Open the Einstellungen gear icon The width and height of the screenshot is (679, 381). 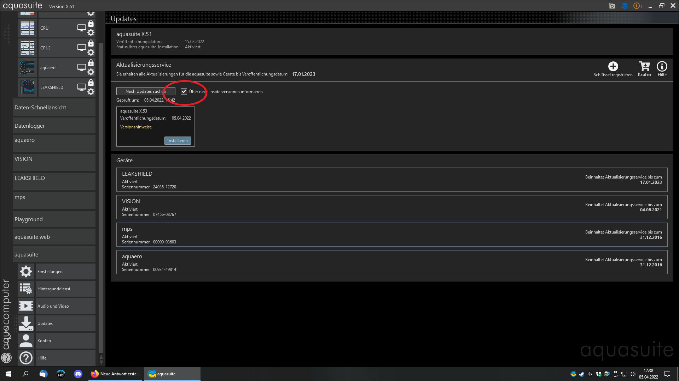(26, 272)
